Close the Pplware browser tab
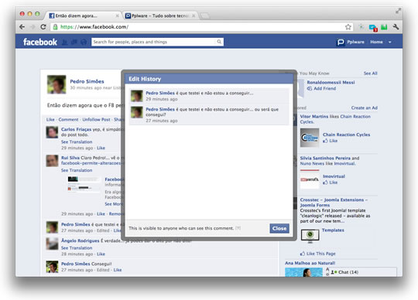This screenshot has height=300, width=418. (x=194, y=16)
